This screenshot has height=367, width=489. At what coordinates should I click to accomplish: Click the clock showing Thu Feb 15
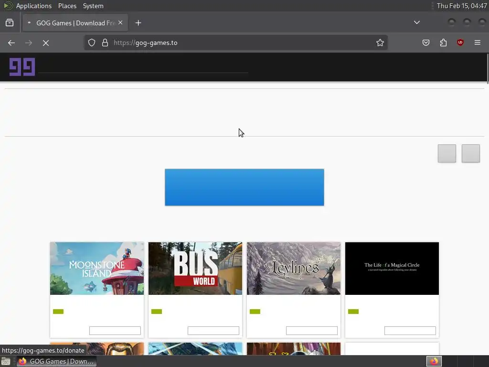pyautogui.click(x=462, y=6)
